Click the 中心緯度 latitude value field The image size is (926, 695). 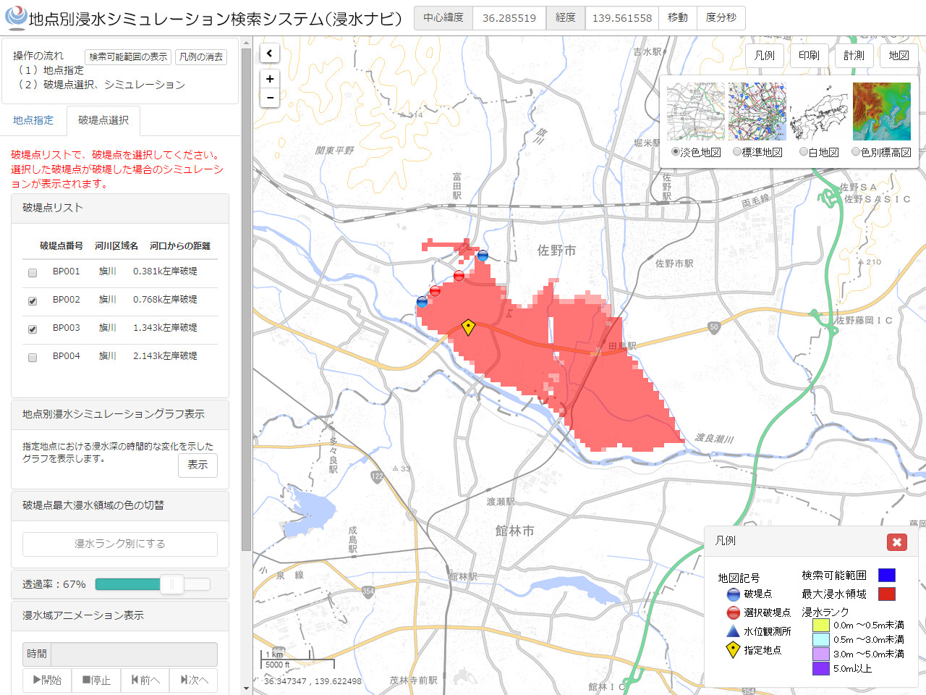[509, 18]
